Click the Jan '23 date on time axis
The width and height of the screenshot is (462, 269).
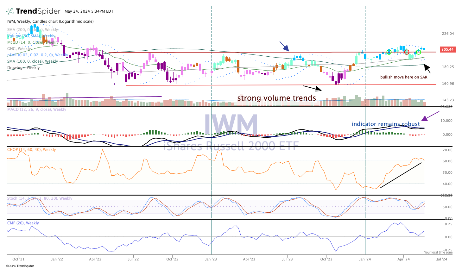[x=211, y=259]
